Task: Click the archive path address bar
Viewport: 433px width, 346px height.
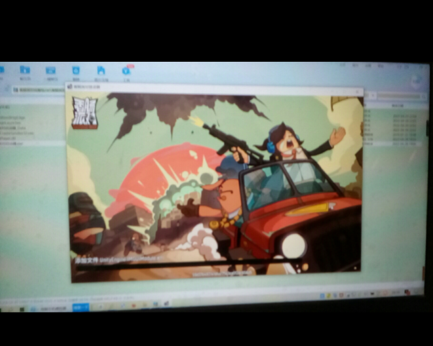Action: coord(38,90)
